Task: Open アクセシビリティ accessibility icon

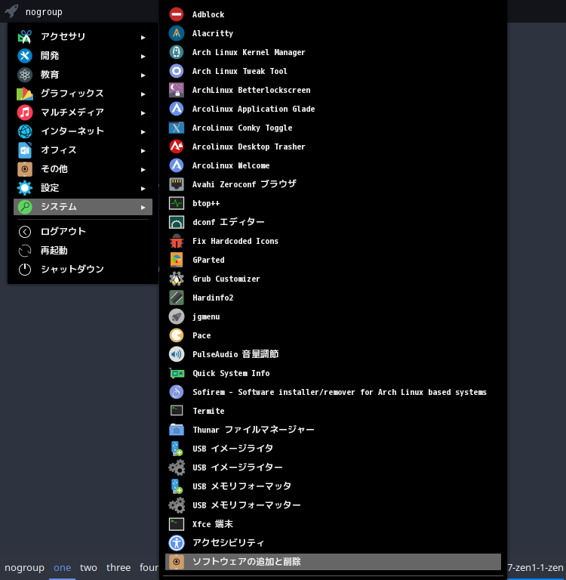Action: point(177,543)
